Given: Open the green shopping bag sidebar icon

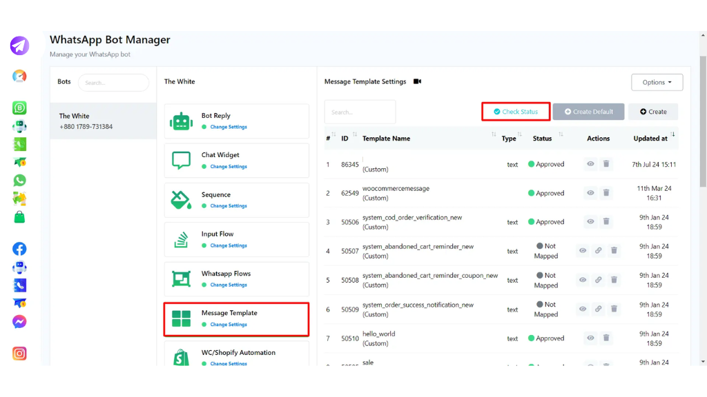Looking at the screenshot, I should pos(19,217).
